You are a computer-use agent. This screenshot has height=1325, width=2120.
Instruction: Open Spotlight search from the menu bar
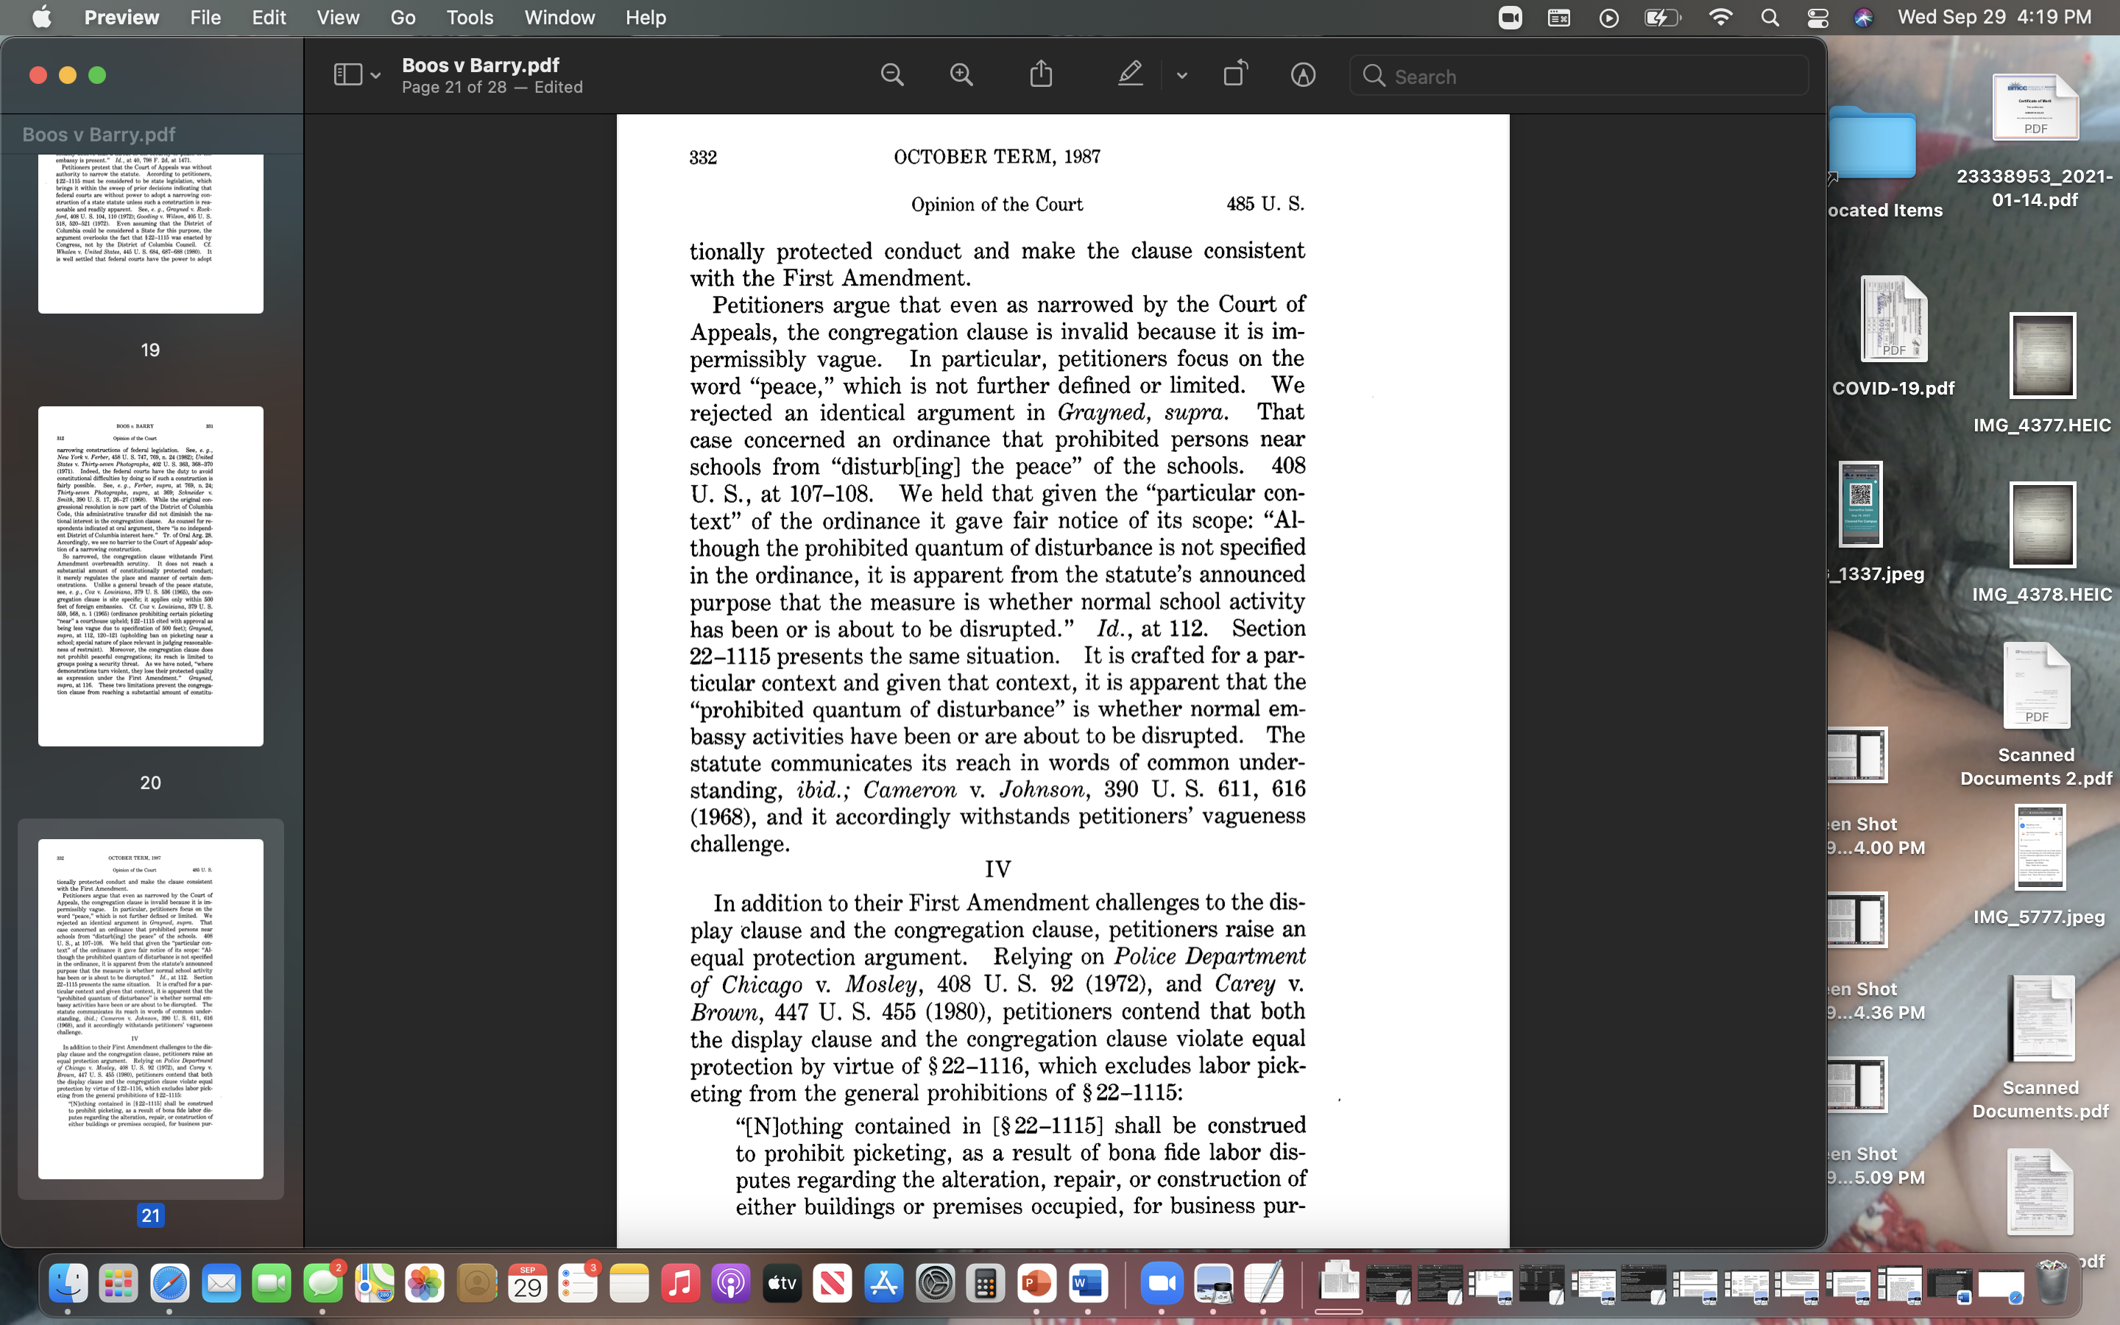(x=1770, y=17)
